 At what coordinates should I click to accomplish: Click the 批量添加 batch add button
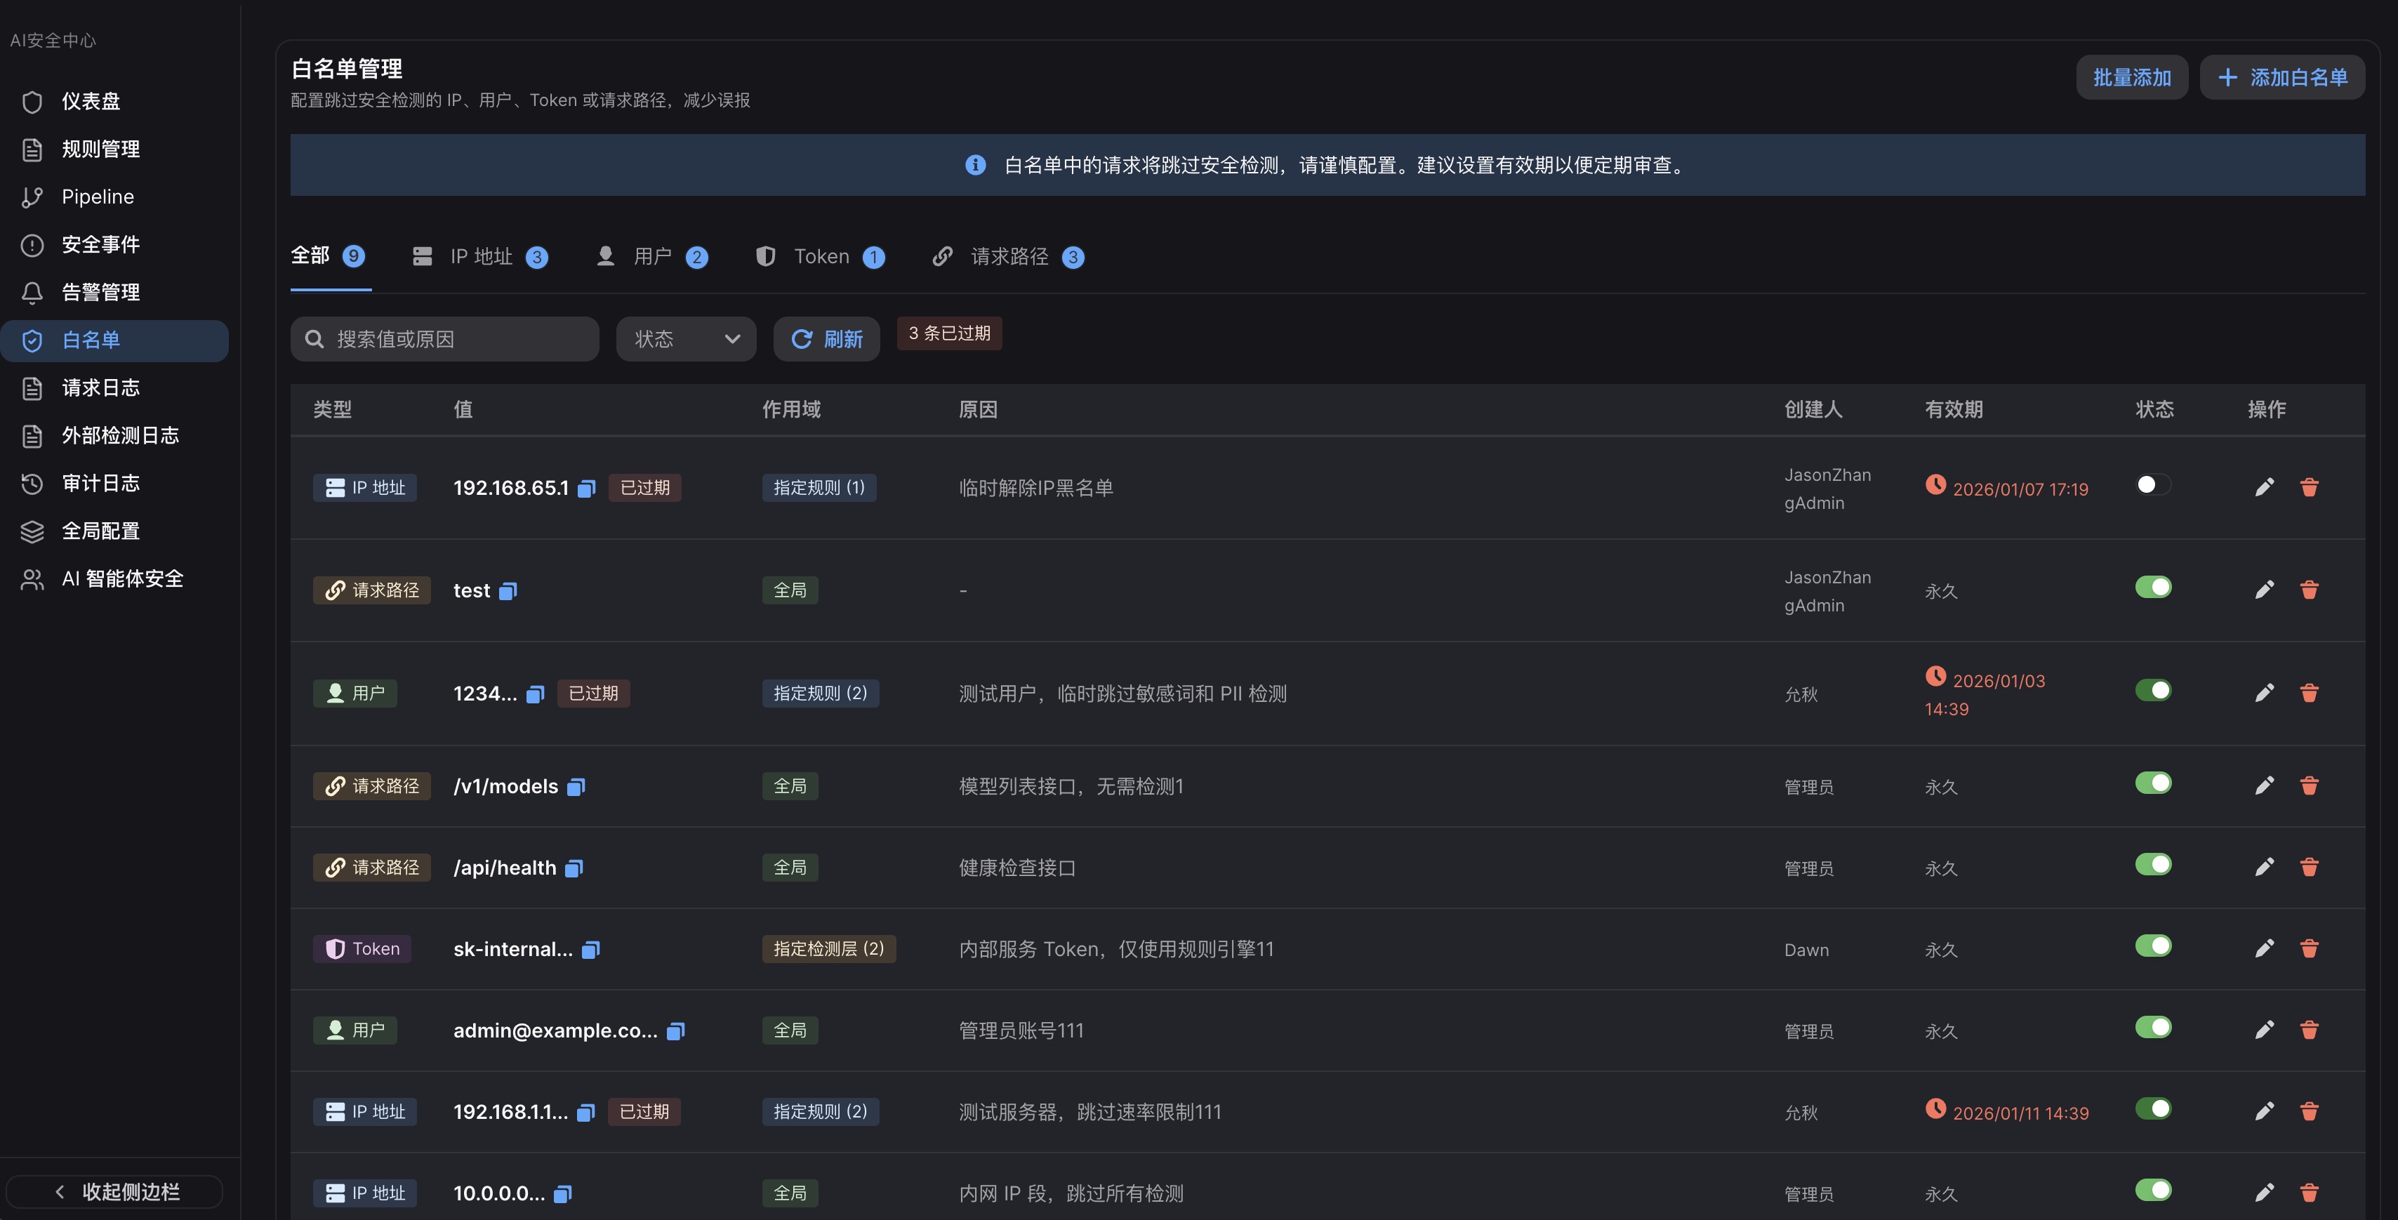click(x=2132, y=77)
